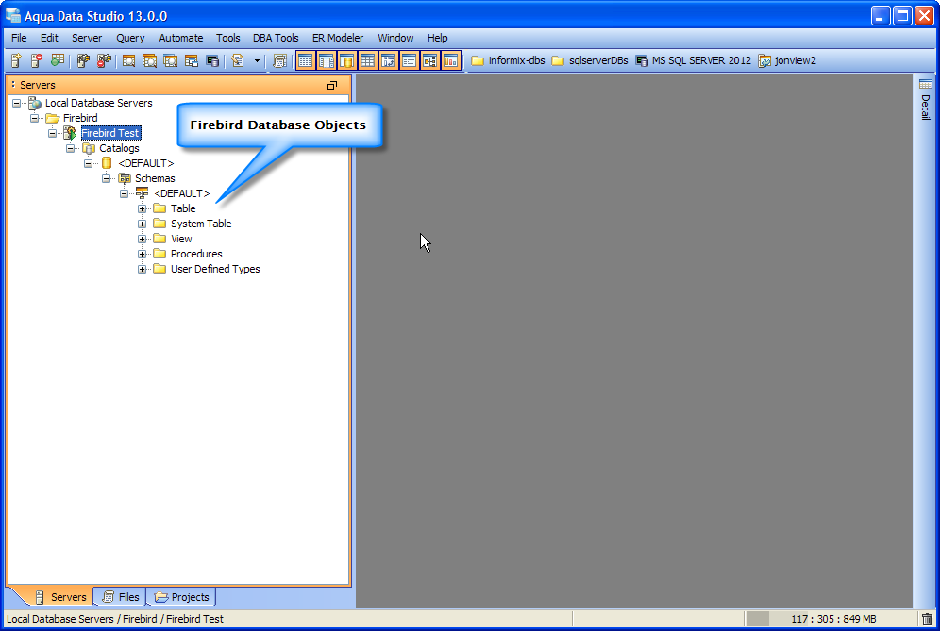The width and height of the screenshot is (940, 631).
Task: Open the Window menu
Action: [395, 38]
